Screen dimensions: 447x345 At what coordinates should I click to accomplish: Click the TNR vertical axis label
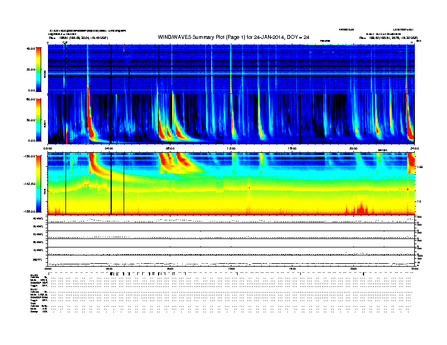tap(45, 193)
